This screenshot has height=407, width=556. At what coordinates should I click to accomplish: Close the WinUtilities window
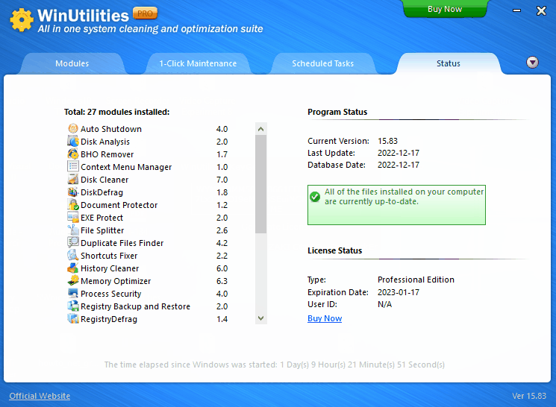pyautogui.click(x=541, y=10)
